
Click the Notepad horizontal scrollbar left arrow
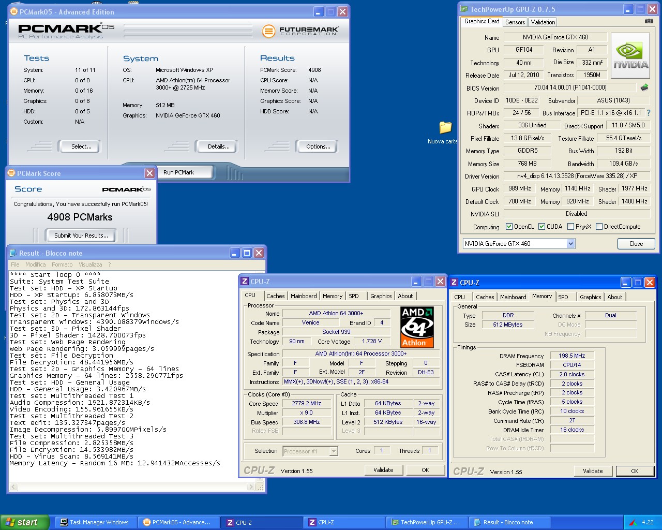(14, 487)
